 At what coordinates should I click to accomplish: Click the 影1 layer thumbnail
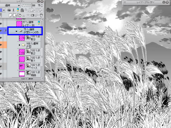tap(22, 59)
